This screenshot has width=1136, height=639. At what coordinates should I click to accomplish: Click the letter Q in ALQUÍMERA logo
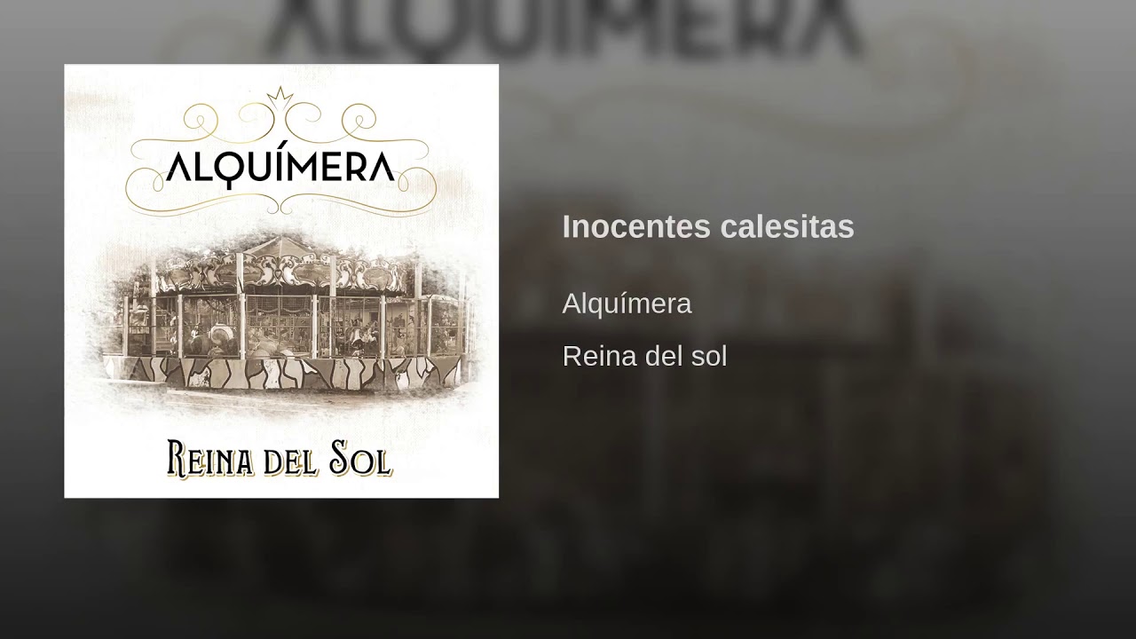pyautogui.click(x=234, y=169)
